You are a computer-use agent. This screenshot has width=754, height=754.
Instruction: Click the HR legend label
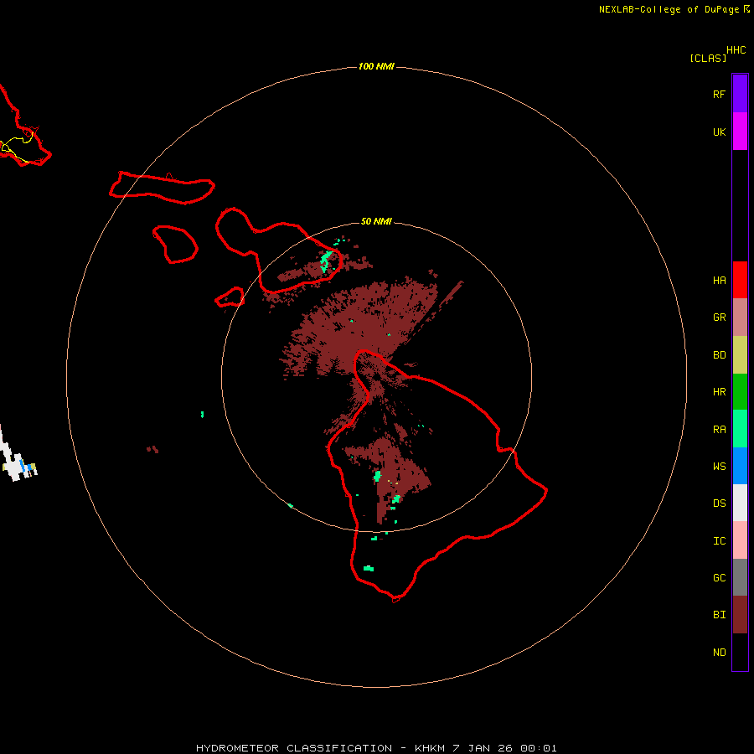pyautogui.click(x=719, y=392)
